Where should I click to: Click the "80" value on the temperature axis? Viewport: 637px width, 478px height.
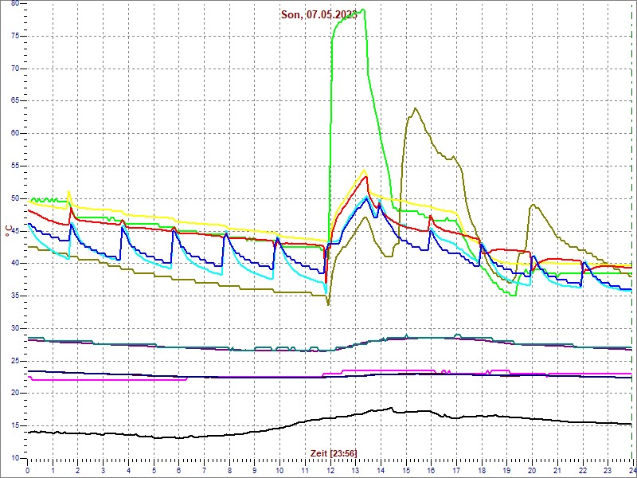[14, 3]
